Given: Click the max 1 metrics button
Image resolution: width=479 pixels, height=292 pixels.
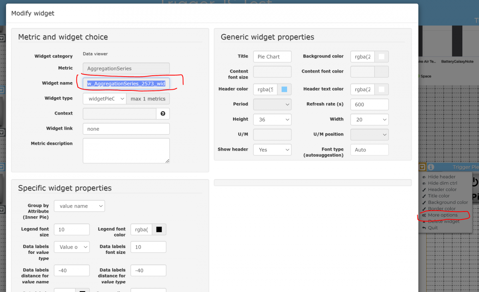Looking at the screenshot, I should click(148, 99).
